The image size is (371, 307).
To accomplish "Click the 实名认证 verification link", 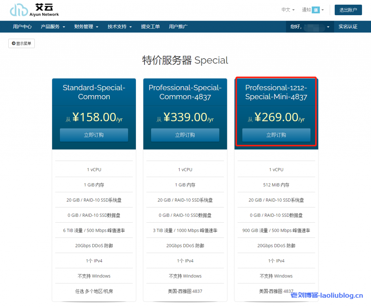I will [348, 26].
